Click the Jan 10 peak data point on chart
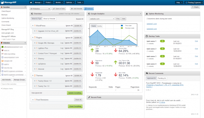The height and width of the screenshot is (118, 204). [98, 30]
